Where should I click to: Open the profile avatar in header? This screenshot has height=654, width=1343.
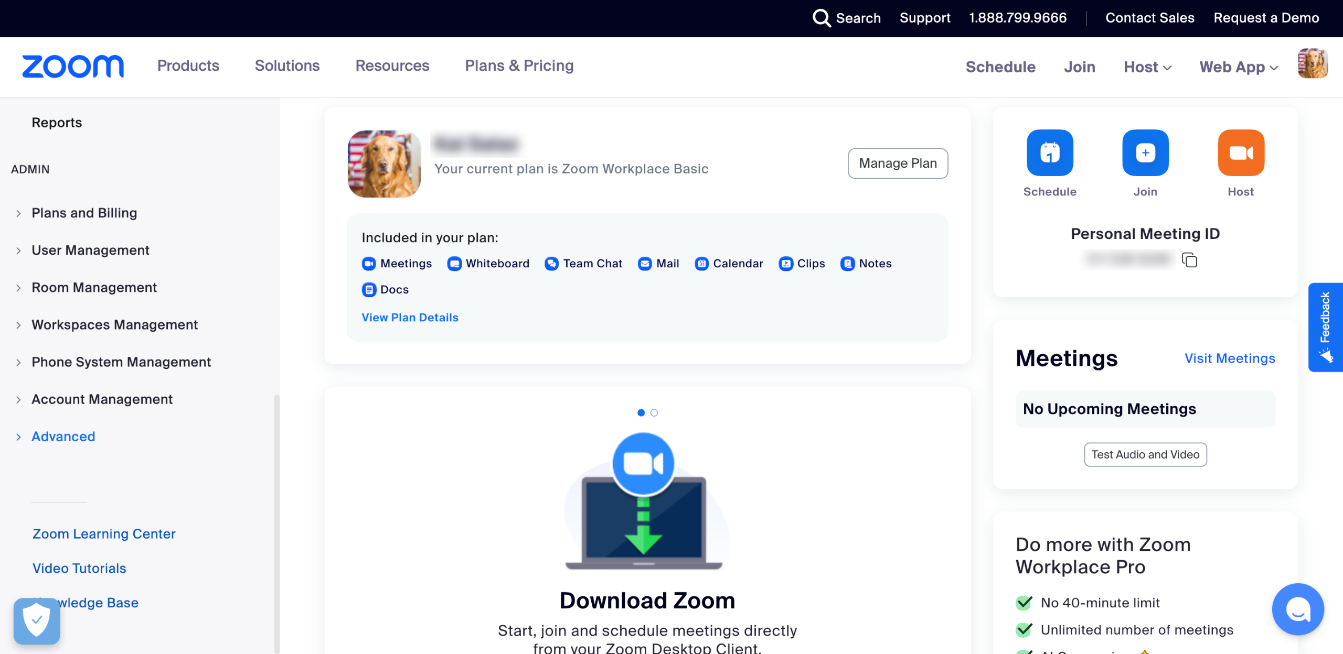[x=1313, y=63]
